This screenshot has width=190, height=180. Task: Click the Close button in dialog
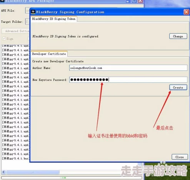click(x=180, y=157)
